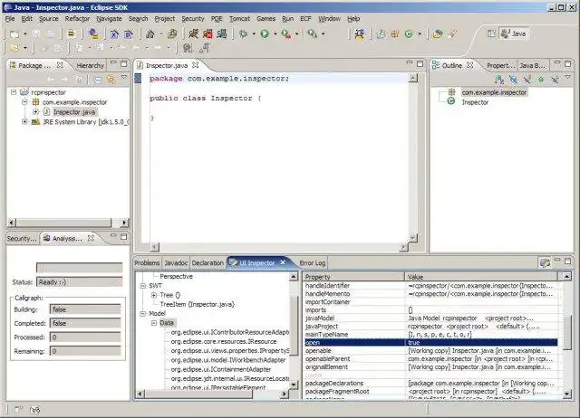Open the Window menu

tap(329, 18)
